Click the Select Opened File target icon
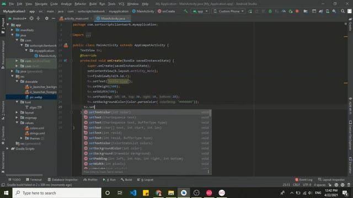The image size is (353, 198). pos(31,18)
